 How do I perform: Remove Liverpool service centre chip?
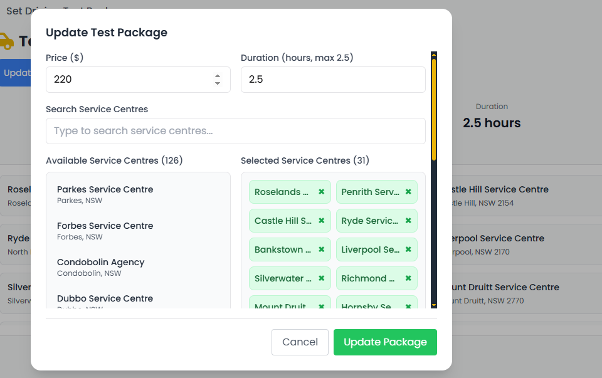point(408,249)
